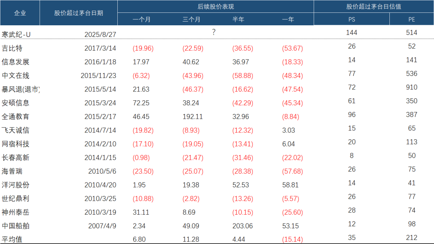The height and width of the screenshot is (244, 434).
Task: Click the 股价超过茅台日期 column header
Action: pos(79,13)
